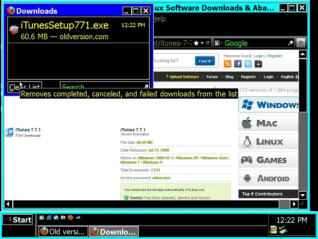318x239 pixels.
Task: Click the vertical scrollbar up arrow
Action: point(302,54)
